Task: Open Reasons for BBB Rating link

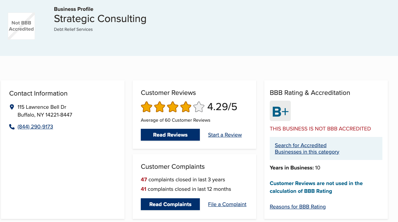Action: 298,207
